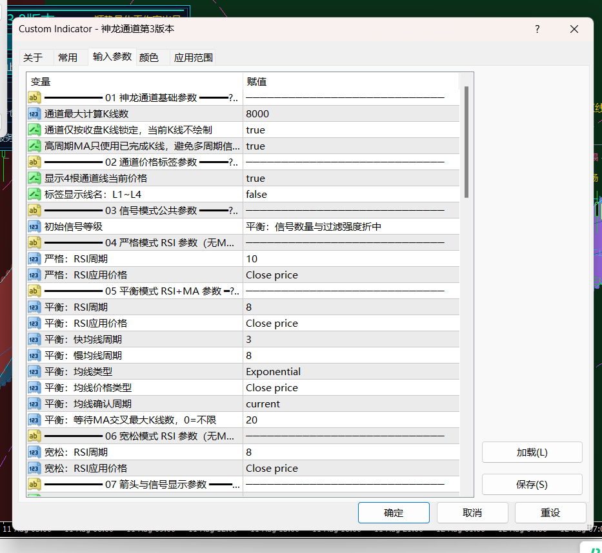602x553 pixels.
Task: Open 宽松：RSI应用价格 Close price dropdown
Action: click(x=351, y=469)
